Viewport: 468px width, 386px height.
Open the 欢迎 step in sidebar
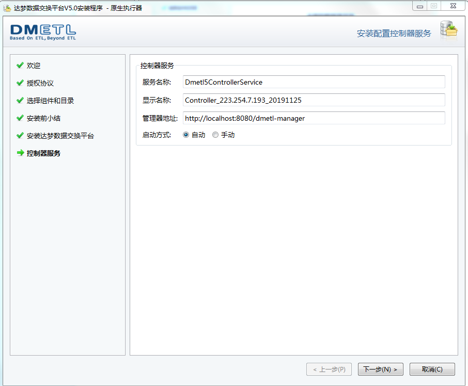pos(34,66)
